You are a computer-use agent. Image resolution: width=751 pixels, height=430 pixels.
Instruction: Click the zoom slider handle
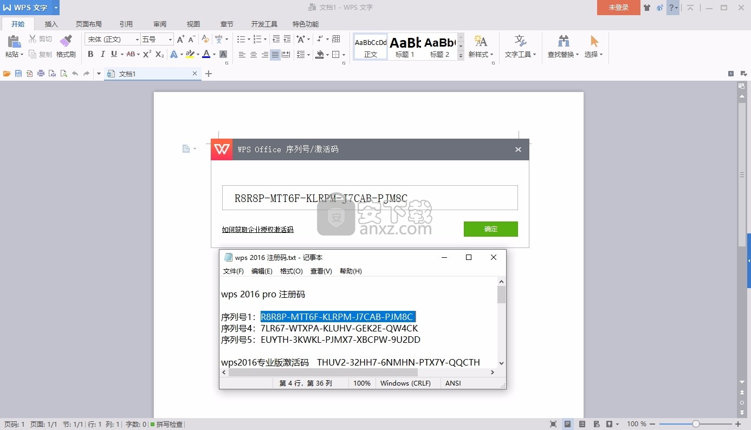coord(696,424)
